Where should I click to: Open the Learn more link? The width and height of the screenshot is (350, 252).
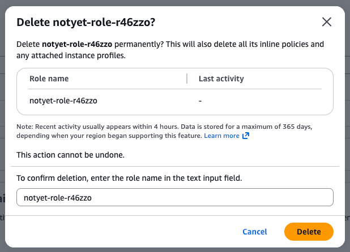coord(221,136)
